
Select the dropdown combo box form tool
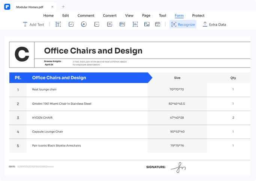(97, 24)
